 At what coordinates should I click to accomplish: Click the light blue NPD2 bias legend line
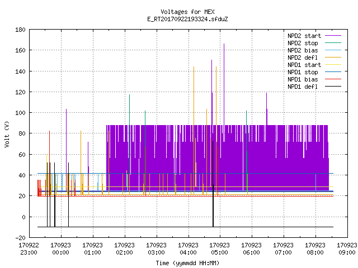[333, 50]
